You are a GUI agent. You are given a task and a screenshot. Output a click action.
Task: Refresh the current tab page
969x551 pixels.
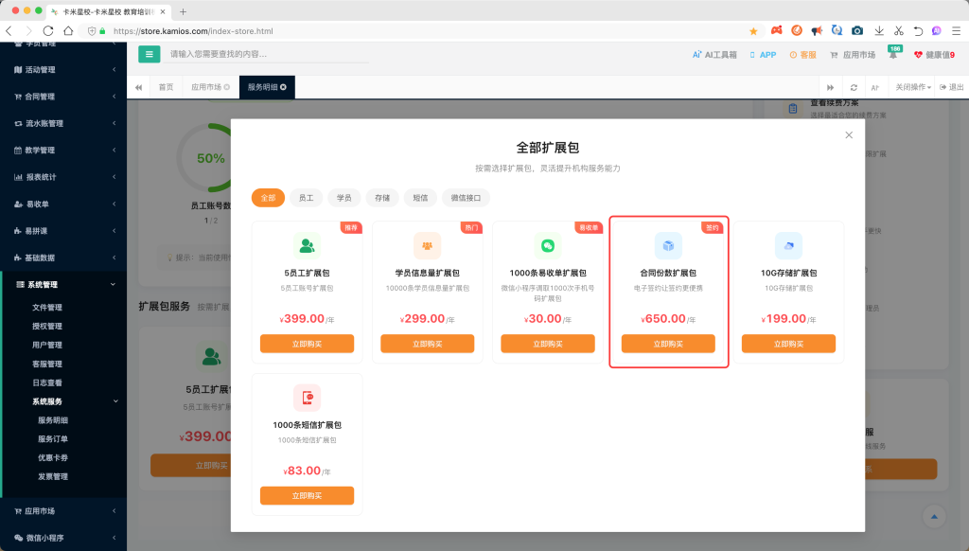[x=854, y=87]
